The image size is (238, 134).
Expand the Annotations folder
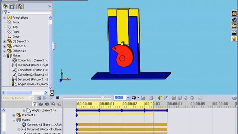click(x=4, y=18)
